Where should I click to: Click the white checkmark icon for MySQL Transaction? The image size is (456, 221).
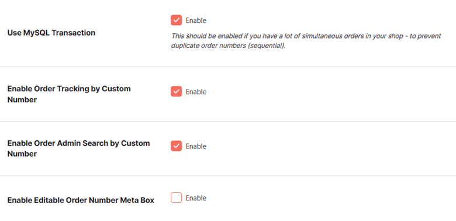click(176, 20)
